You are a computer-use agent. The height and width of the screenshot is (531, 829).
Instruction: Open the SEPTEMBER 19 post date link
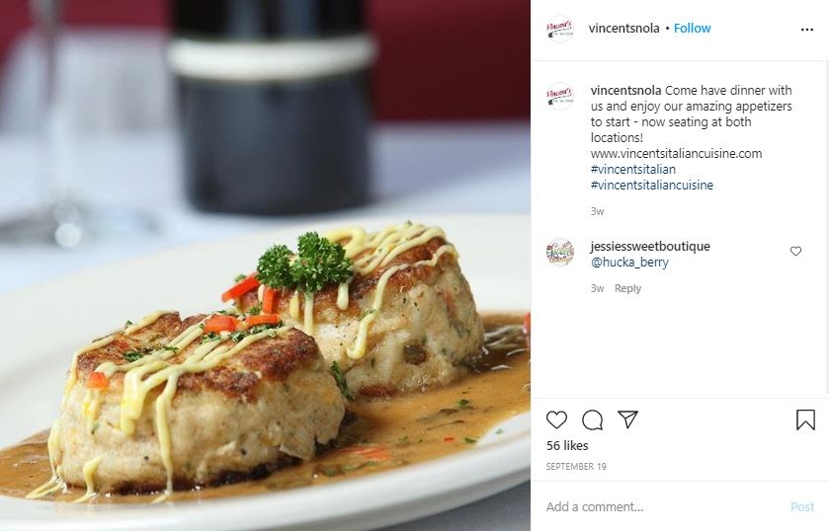click(x=576, y=467)
